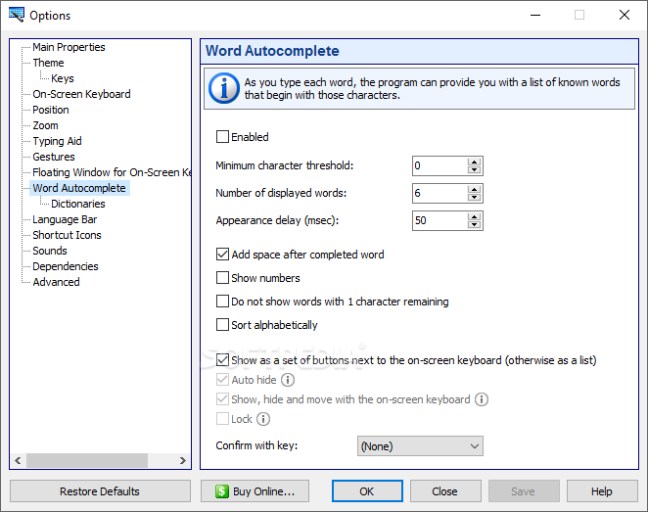Select Keys under Theme
Screen dimensions: 648x512
click(63, 78)
